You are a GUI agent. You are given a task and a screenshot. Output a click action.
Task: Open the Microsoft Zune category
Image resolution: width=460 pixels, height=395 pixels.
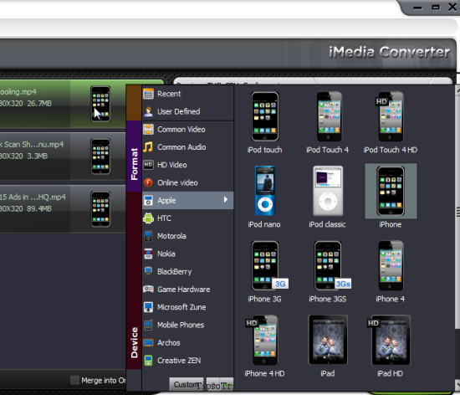[x=187, y=307]
